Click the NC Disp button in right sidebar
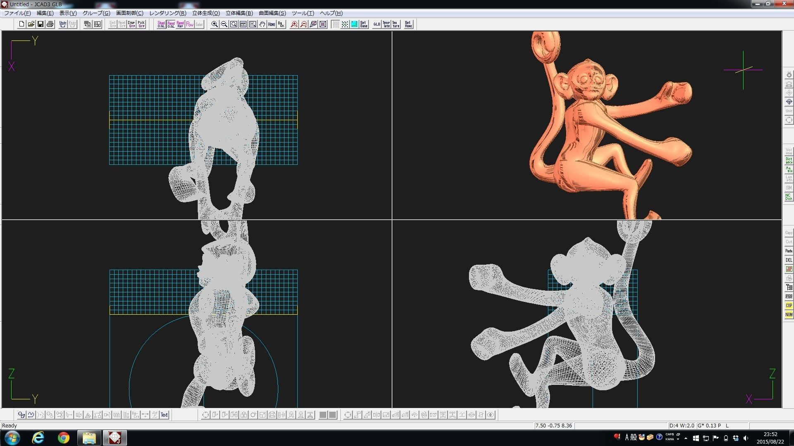The height and width of the screenshot is (446, 794). [x=789, y=197]
